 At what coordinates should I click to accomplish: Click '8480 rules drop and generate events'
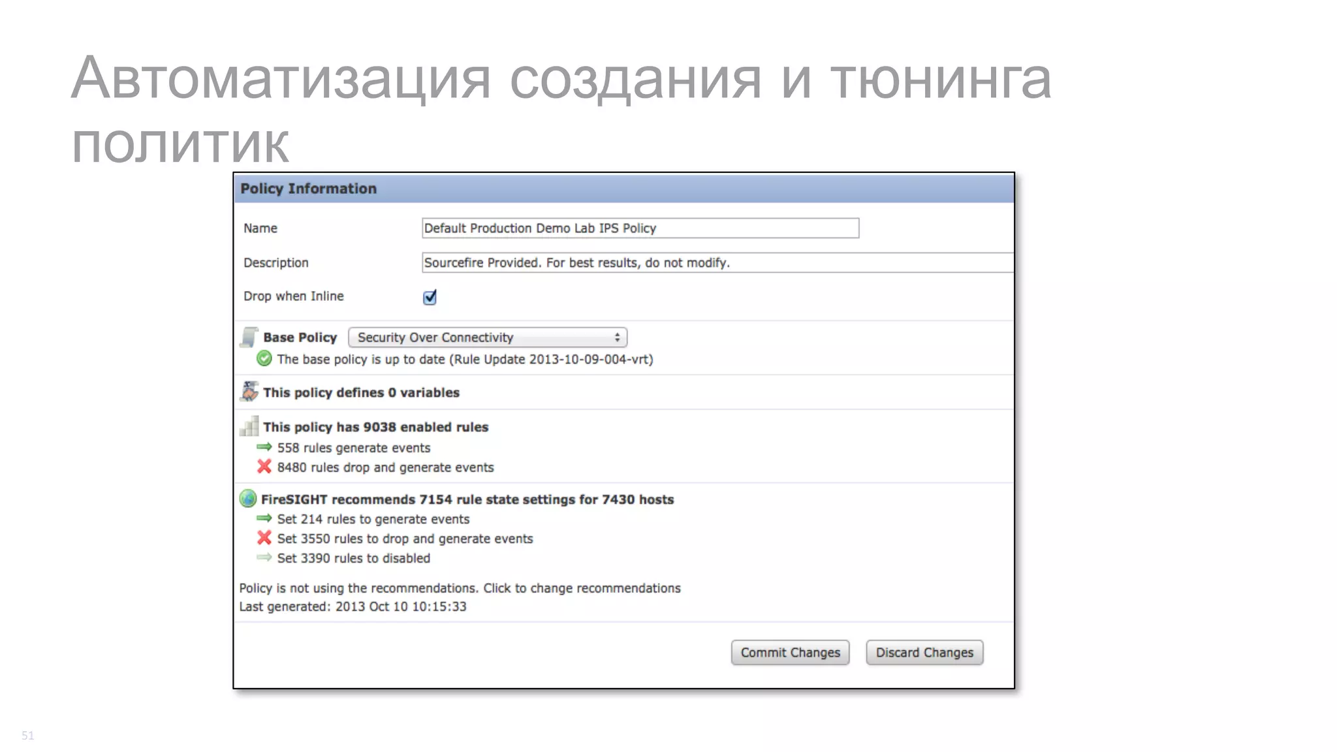pos(386,467)
